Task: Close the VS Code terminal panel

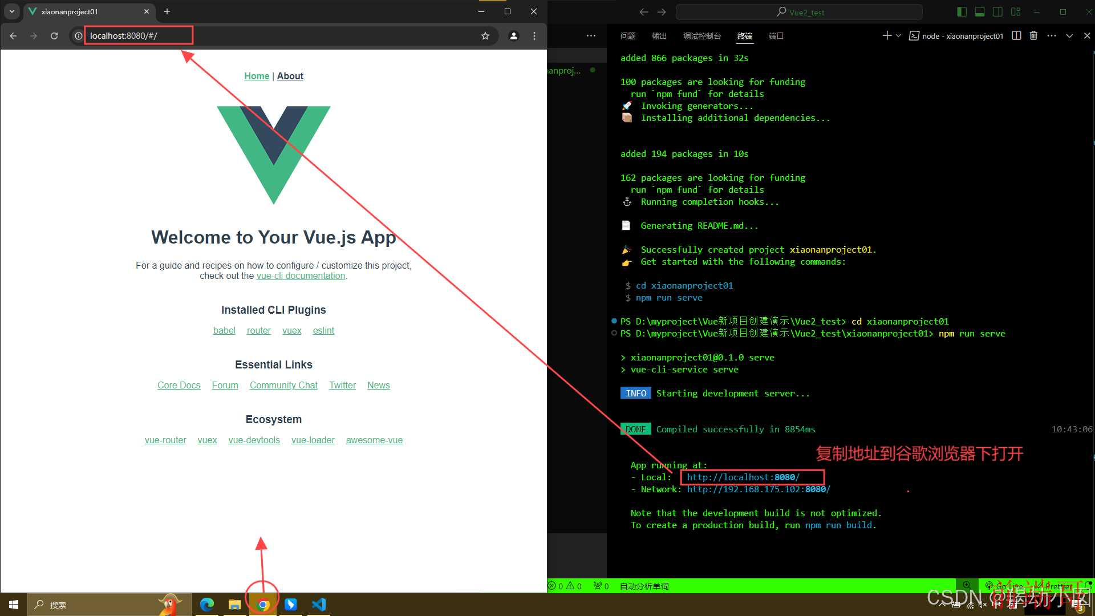Action: click(x=1087, y=36)
